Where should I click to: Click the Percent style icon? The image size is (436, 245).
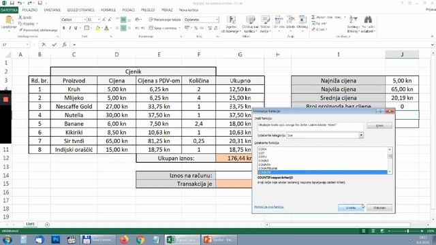point(196,28)
